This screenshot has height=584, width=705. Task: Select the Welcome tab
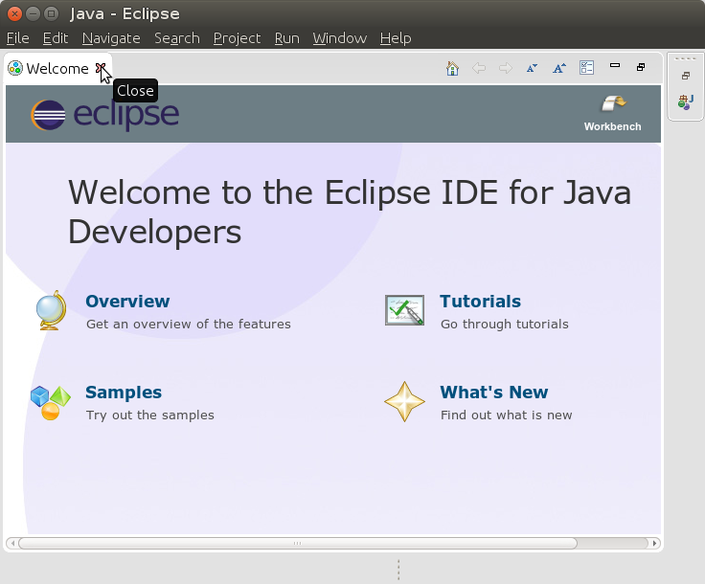point(56,69)
